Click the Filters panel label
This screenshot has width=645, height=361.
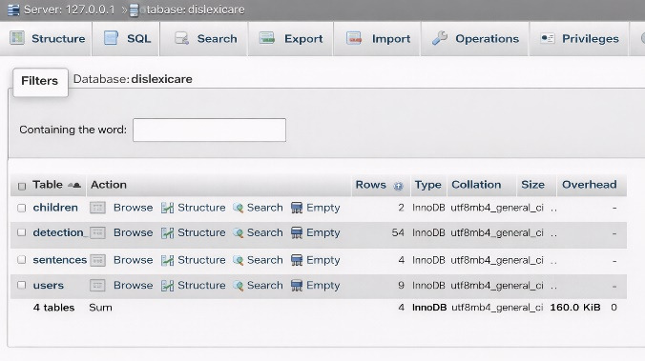click(x=40, y=81)
